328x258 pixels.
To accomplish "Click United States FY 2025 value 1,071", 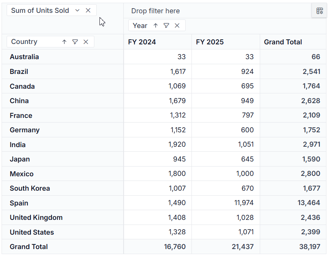I will 226,232.
